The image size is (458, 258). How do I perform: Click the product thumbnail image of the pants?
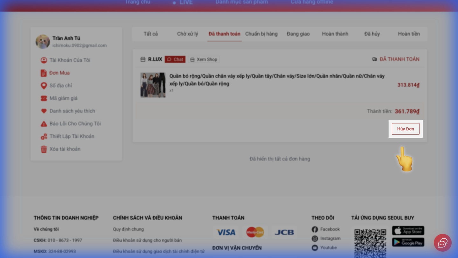153,85
